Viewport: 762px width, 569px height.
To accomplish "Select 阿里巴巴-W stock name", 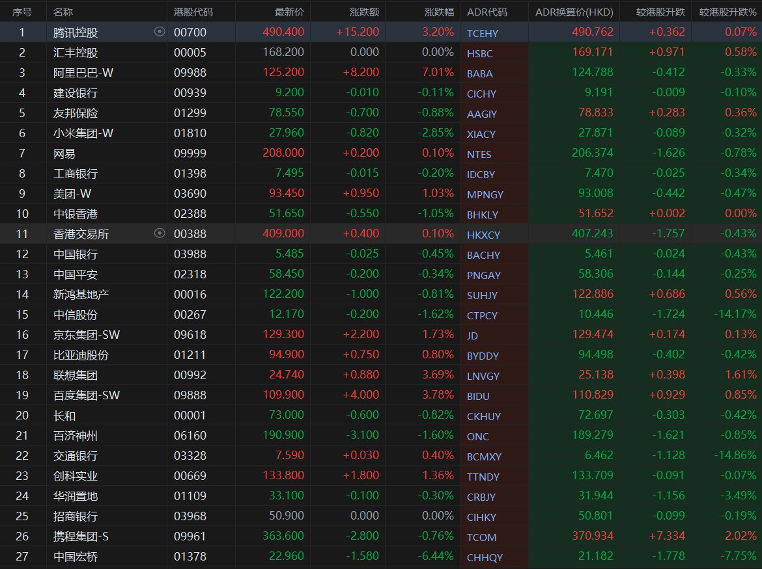I will point(83,73).
